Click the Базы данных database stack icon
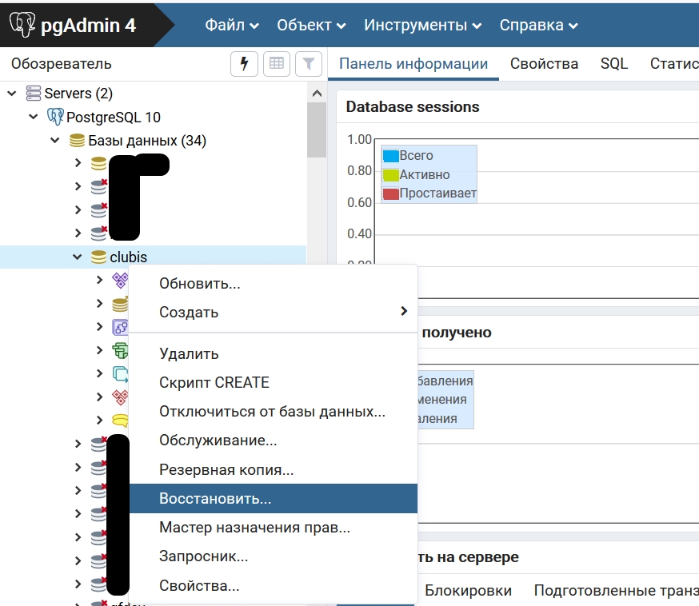 77,141
